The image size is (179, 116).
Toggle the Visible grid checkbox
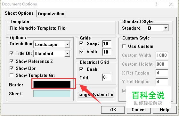click(x=81, y=52)
